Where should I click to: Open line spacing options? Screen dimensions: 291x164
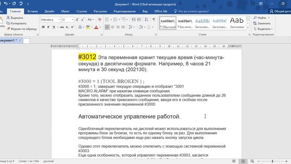[x=130, y=27]
